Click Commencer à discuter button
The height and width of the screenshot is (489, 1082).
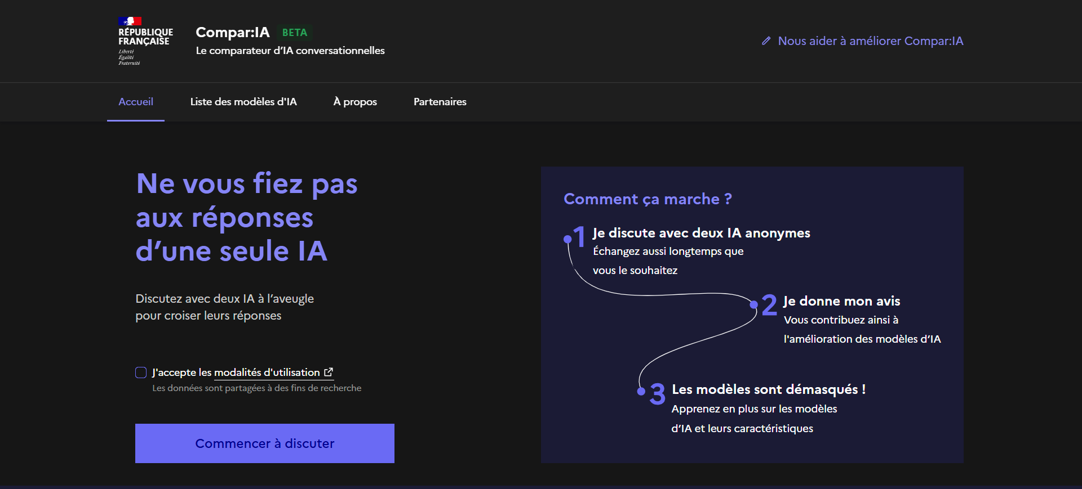(265, 443)
